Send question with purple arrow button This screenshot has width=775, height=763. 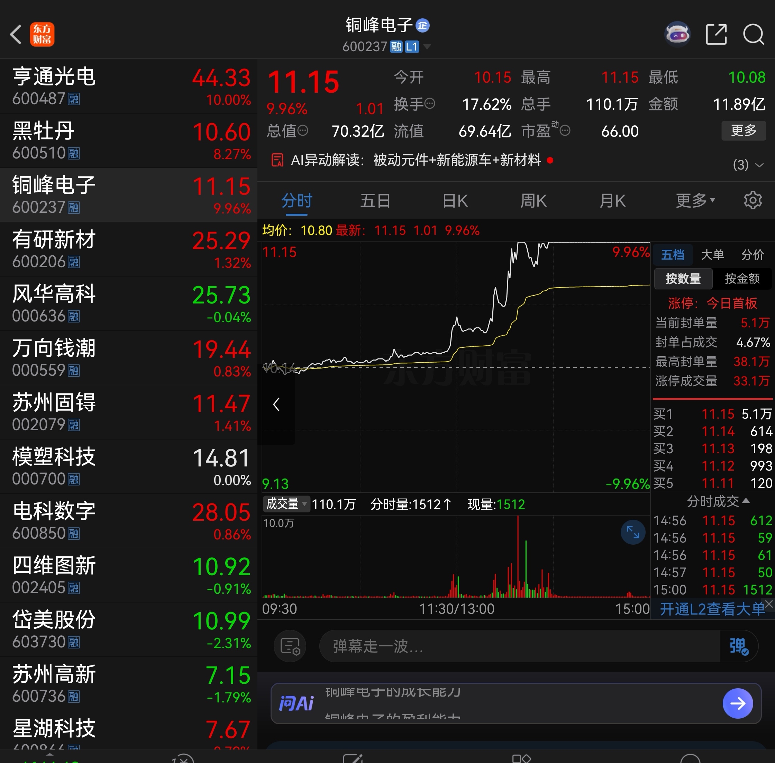coord(737,703)
